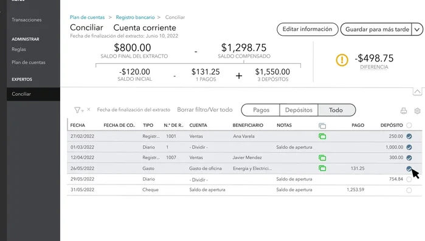The image size is (425, 241).
Task: Sort by the TIPO column header
Action: click(x=148, y=125)
